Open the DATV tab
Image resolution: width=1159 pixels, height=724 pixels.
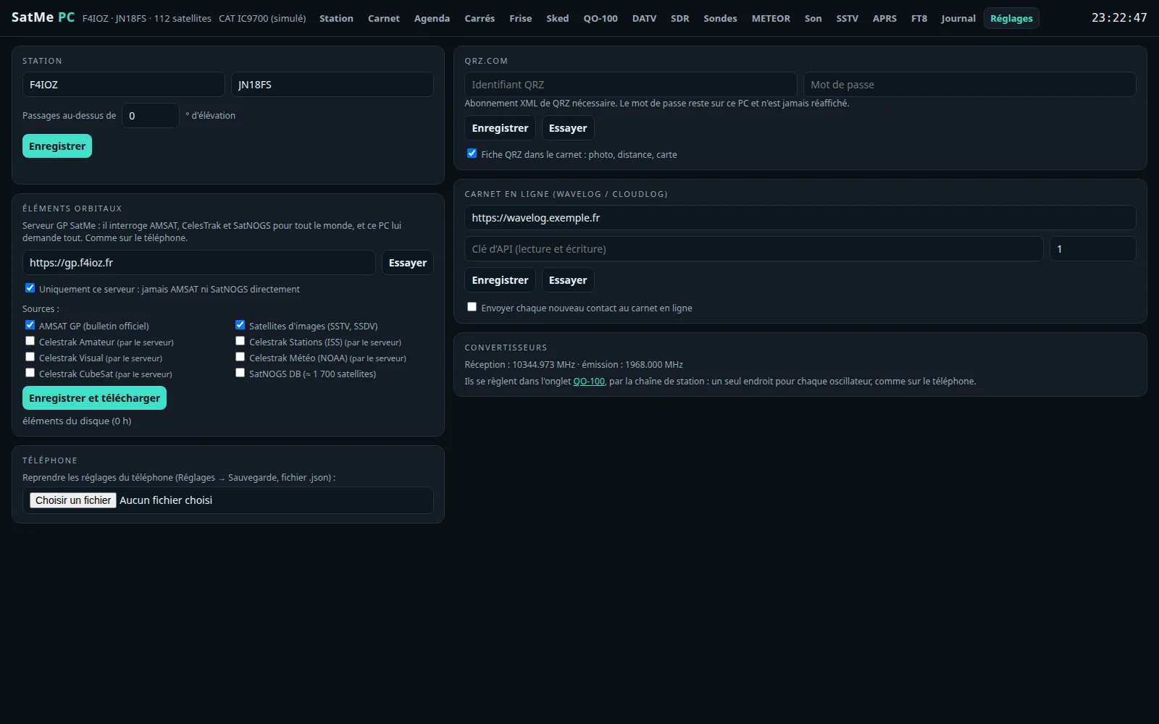[644, 18]
